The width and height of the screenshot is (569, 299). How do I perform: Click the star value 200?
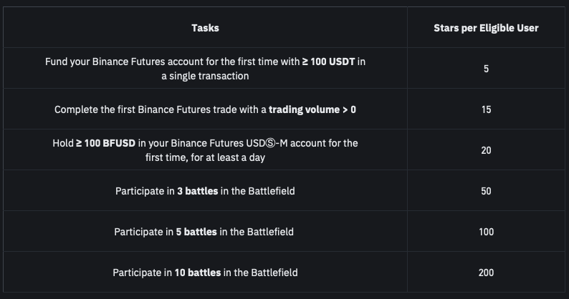point(486,273)
